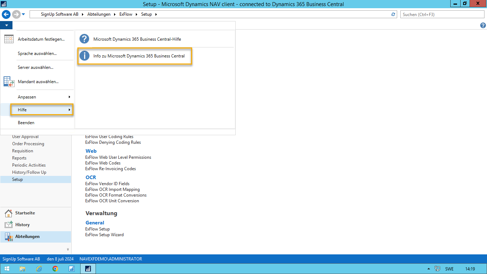Expand the Anpassen submenu
Screen dimensions: 487x274
tap(37, 97)
